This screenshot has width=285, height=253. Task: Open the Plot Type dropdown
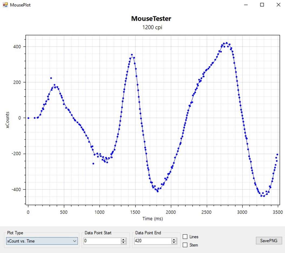42,241
